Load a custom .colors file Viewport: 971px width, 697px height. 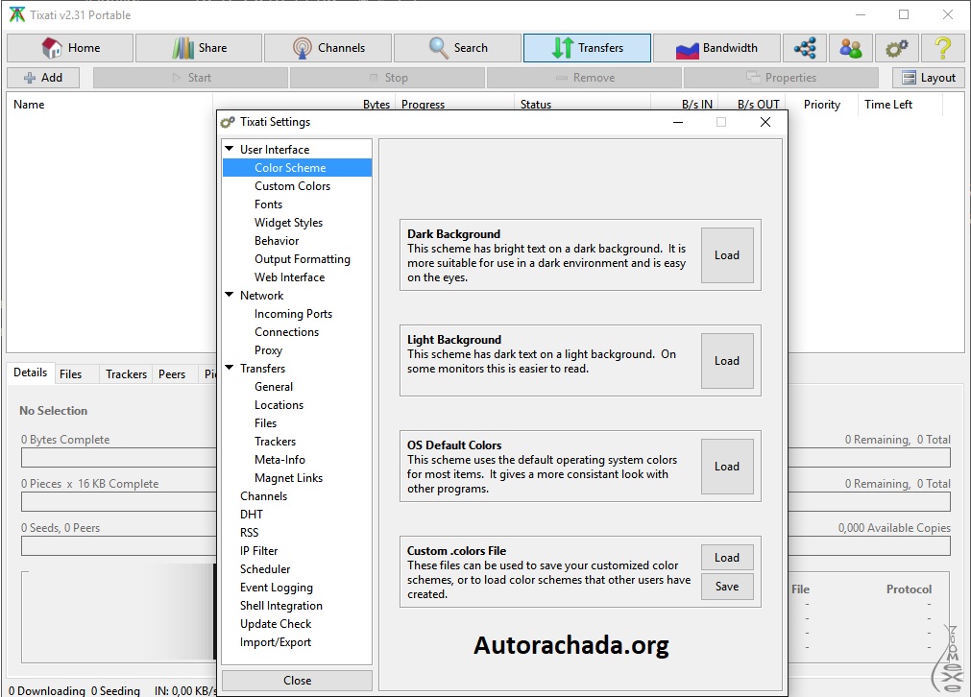[x=727, y=557]
